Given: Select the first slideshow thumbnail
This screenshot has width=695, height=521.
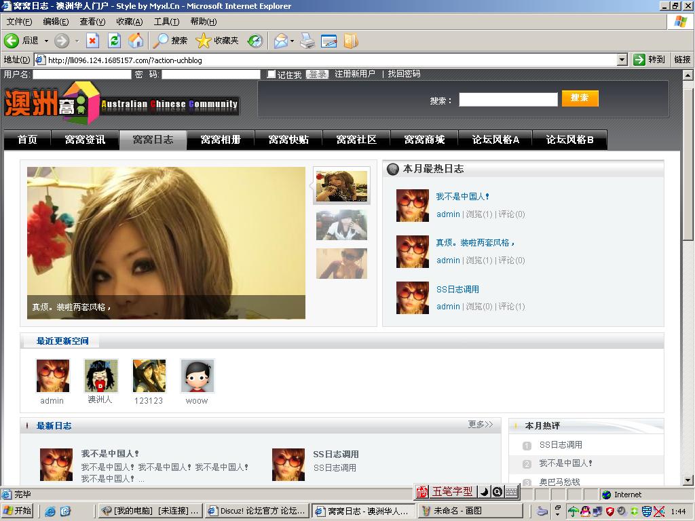Looking at the screenshot, I should pyautogui.click(x=341, y=186).
